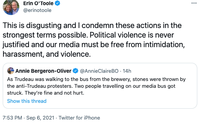Open the @erinotoole handle link

37,10
